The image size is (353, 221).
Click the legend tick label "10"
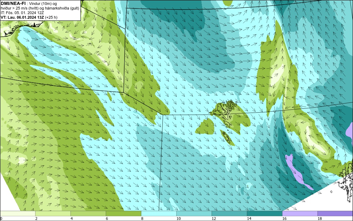tap(178, 219)
